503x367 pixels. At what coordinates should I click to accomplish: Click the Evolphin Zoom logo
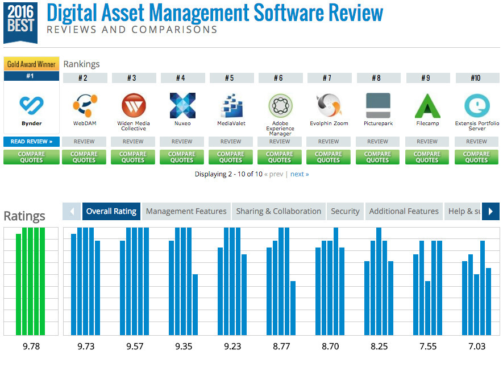click(329, 105)
